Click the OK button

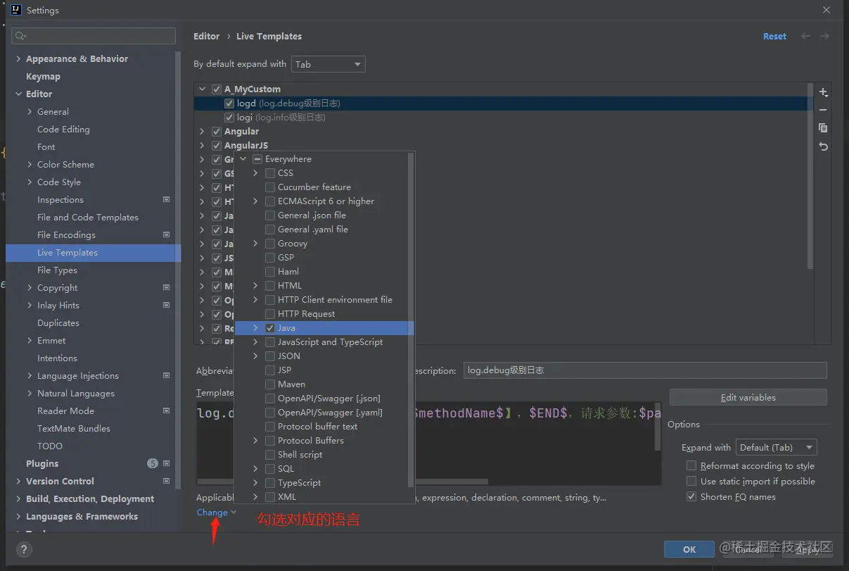click(x=689, y=550)
